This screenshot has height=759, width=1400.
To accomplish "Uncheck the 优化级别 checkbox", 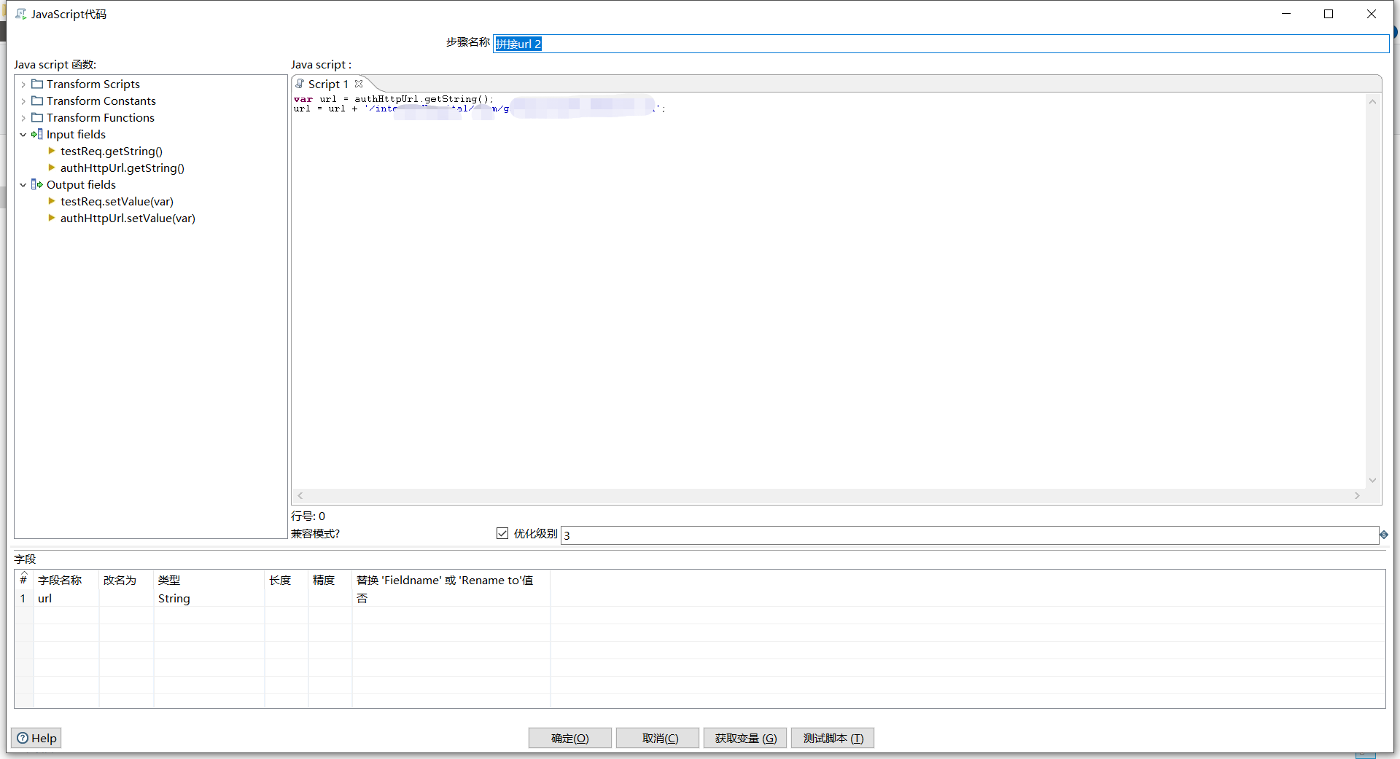I will 502,533.
